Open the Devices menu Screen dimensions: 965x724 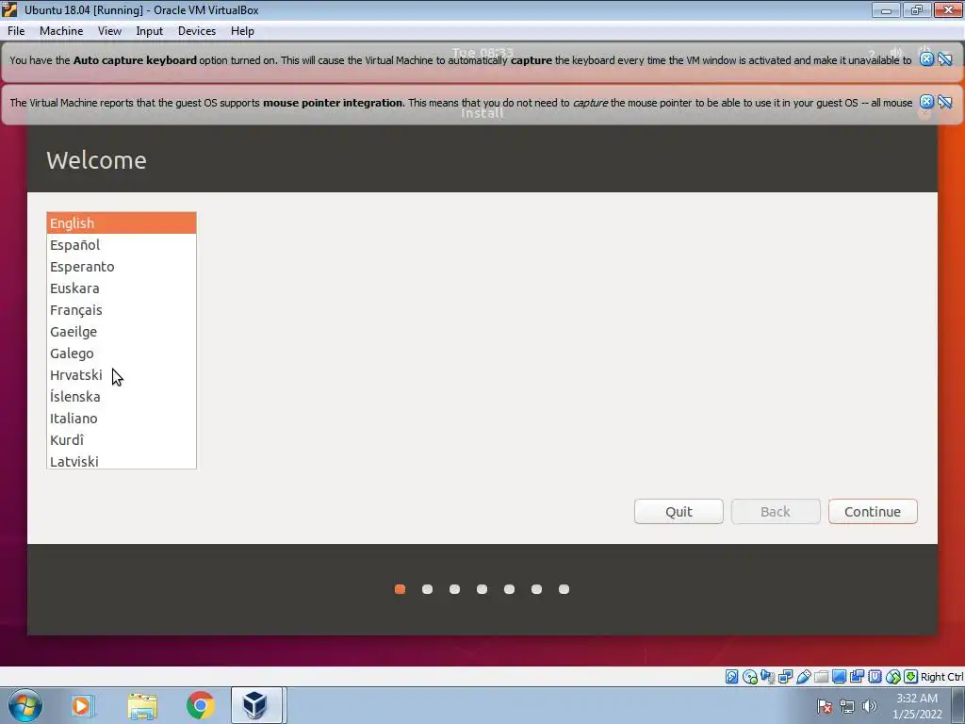pyautogui.click(x=197, y=31)
